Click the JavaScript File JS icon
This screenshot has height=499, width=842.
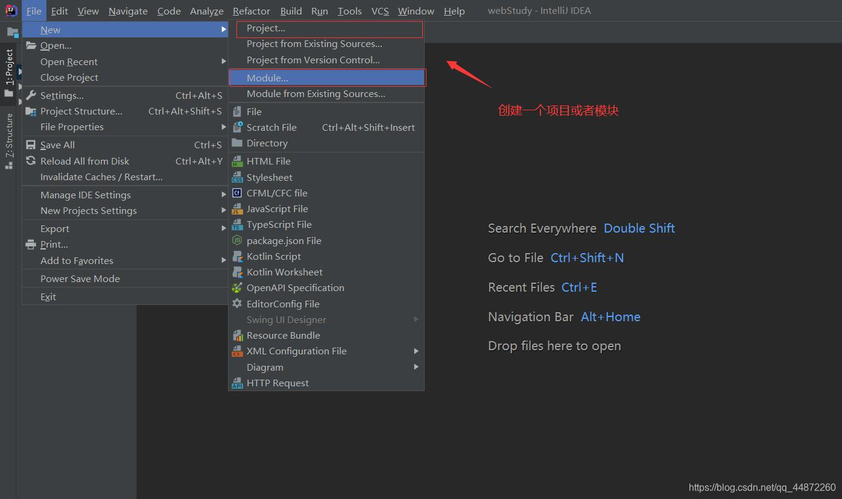(x=237, y=209)
